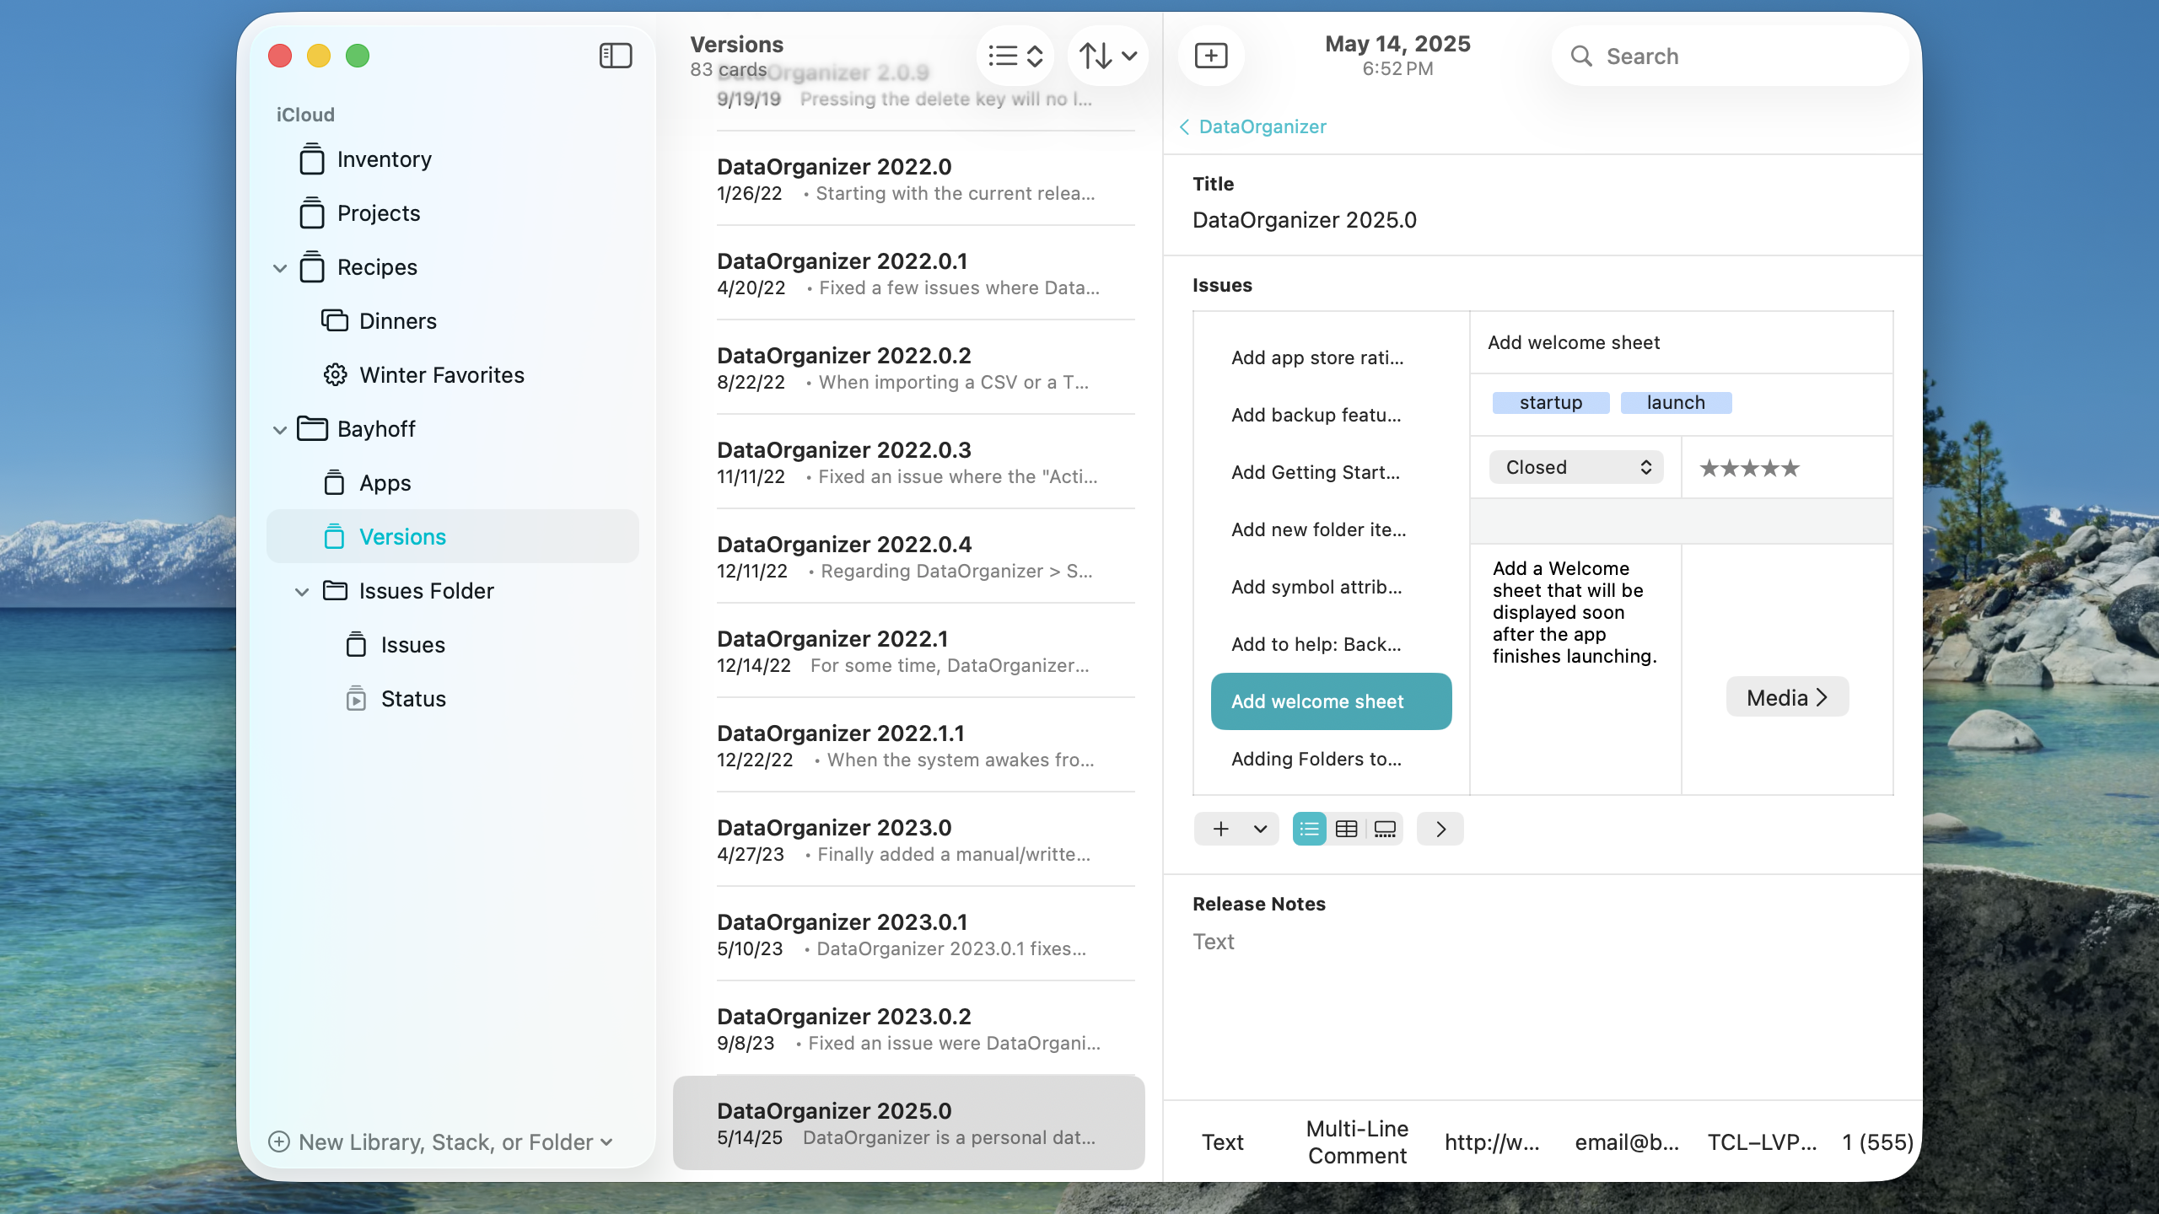Image resolution: width=2159 pixels, height=1214 pixels.
Task: Select Versions in the Bayhoff folder
Action: [x=402, y=536]
